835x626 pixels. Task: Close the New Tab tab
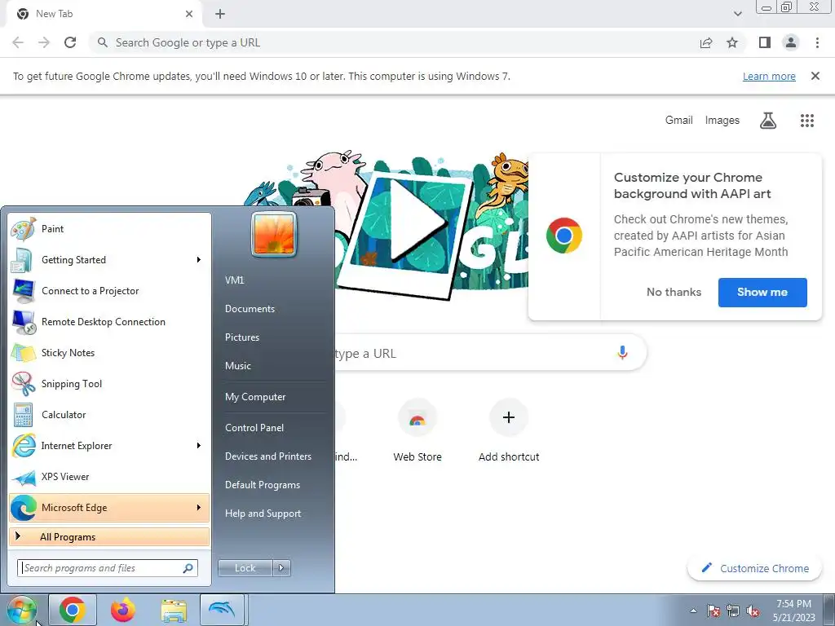tap(189, 14)
